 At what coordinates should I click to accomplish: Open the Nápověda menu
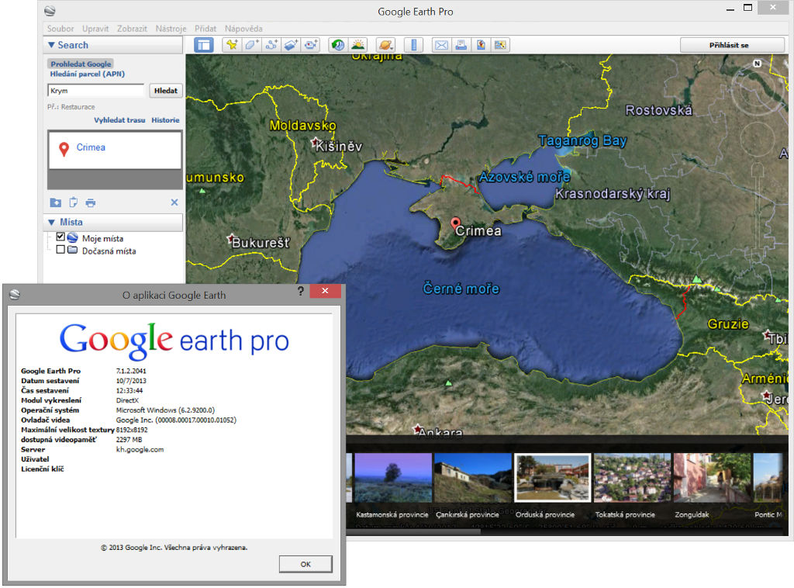(243, 29)
